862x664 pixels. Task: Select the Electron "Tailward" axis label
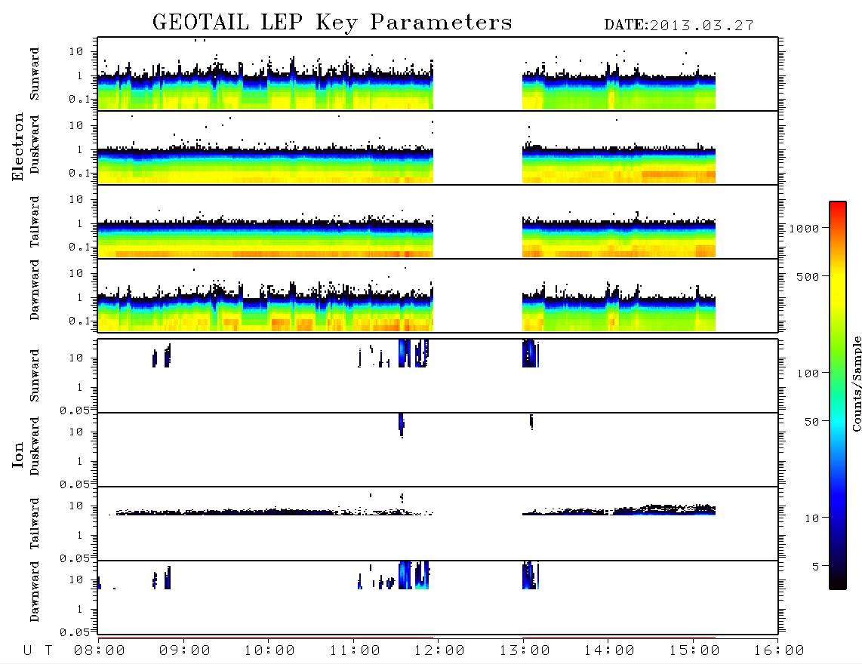[35, 222]
